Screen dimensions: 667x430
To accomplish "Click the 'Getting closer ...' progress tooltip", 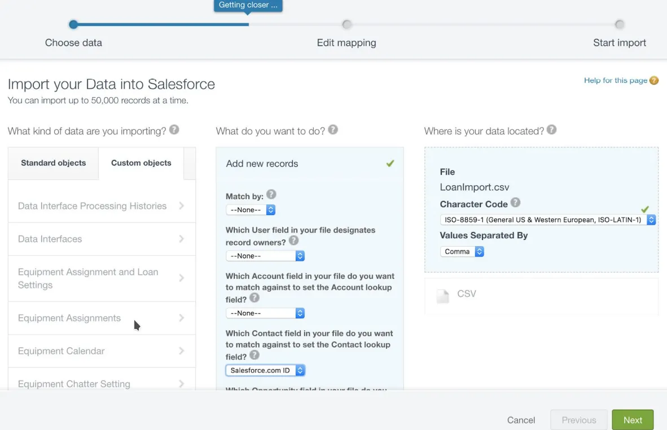I will (248, 6).
